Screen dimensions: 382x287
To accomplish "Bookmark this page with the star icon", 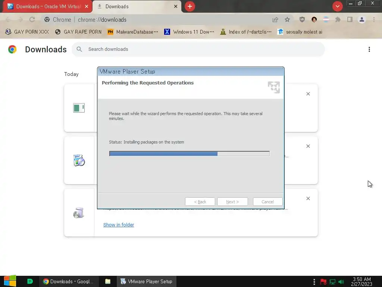I will 287,19.
